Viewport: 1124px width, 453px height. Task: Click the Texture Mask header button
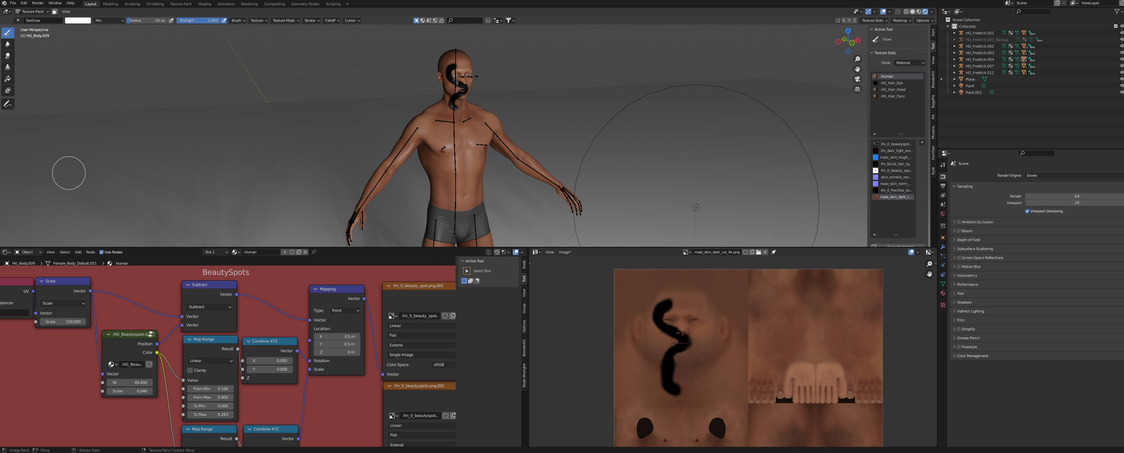point(286,20)
